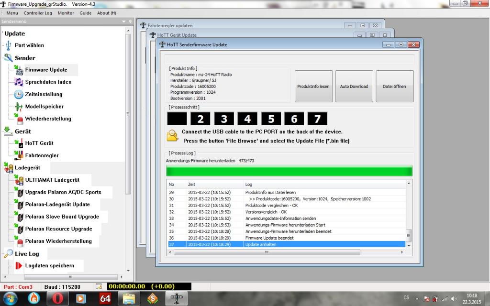Click the USB icon beside Port wählen
The width and height of the screenshot is (490, 306).
(x=8, y=45)
